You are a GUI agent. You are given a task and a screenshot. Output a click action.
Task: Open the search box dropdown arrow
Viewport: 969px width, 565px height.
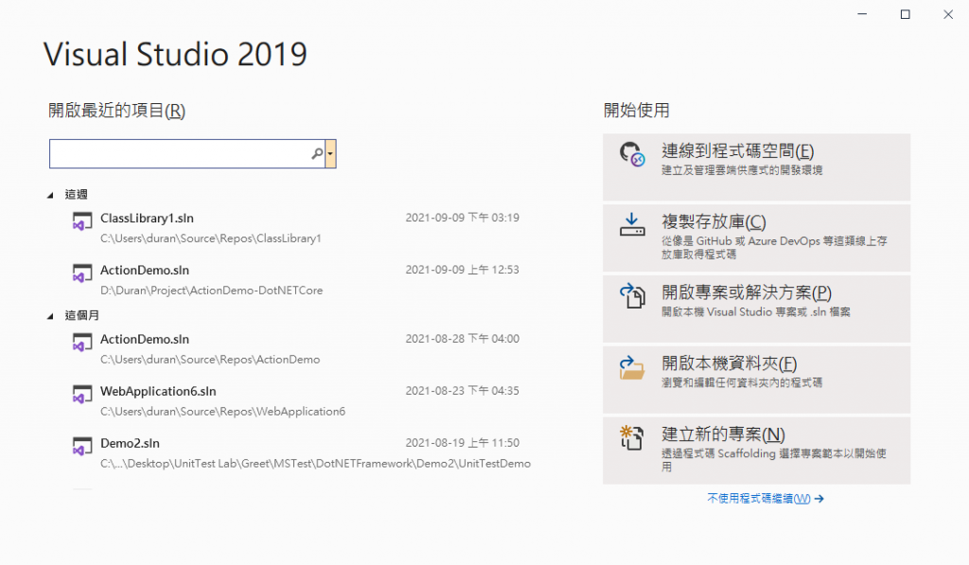coord(330,153)
